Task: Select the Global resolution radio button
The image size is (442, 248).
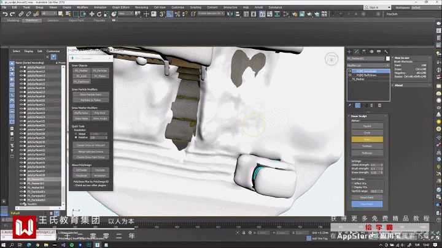Action: click(76, 134)
